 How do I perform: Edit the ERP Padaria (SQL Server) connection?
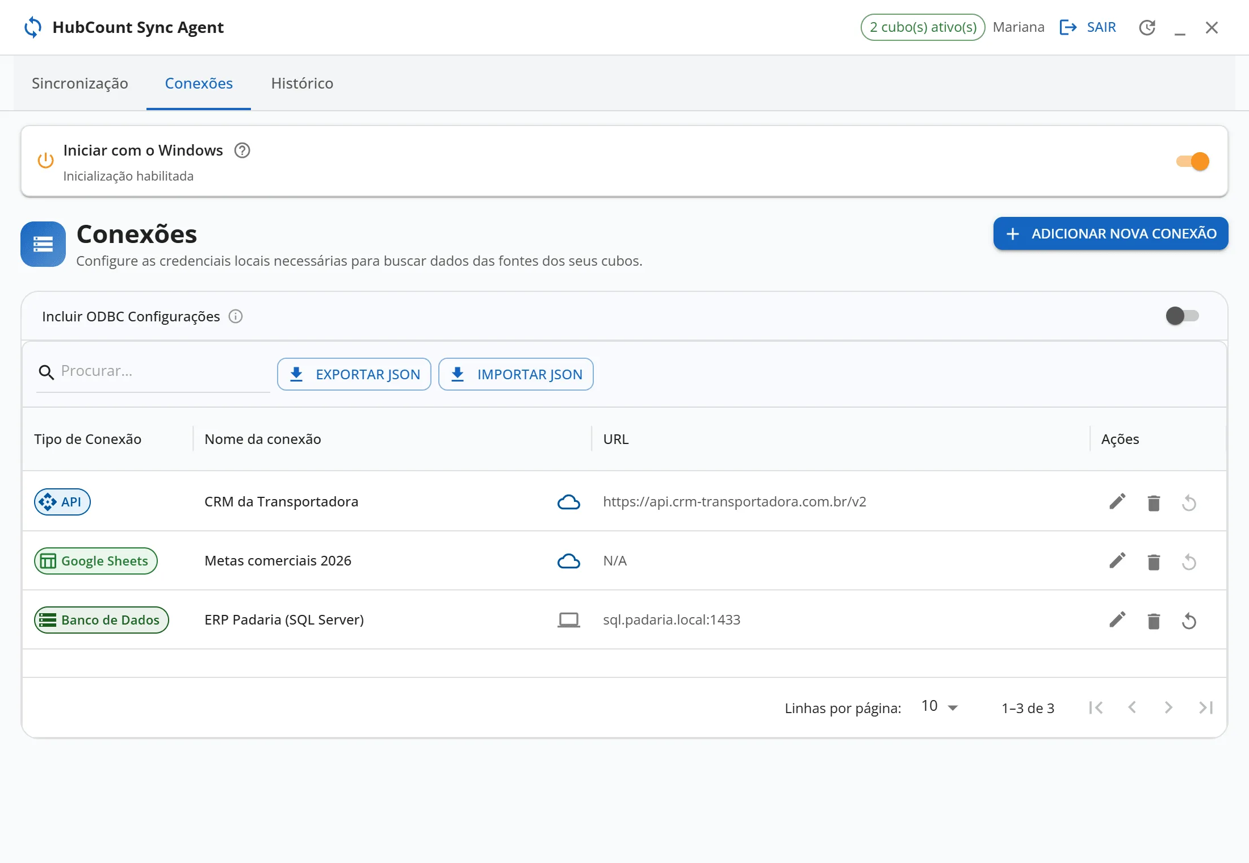pos(1117,620)
